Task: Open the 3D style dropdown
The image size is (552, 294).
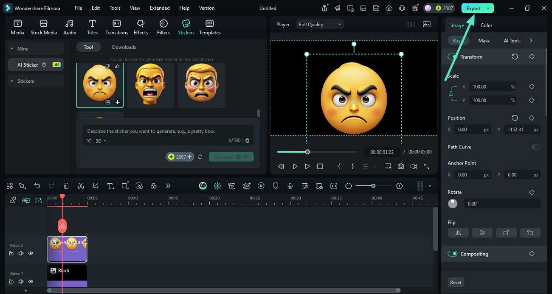Action: click(101, 140)
